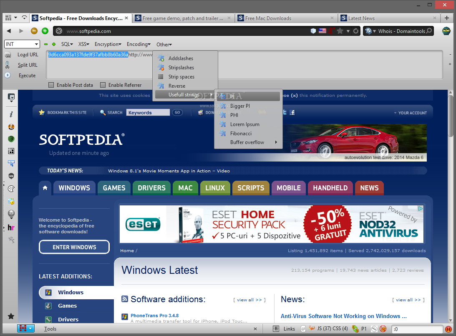Screen dimensions: 456x336
Task: Open the Other dropdown menu
Action: (x=164, y=45)
